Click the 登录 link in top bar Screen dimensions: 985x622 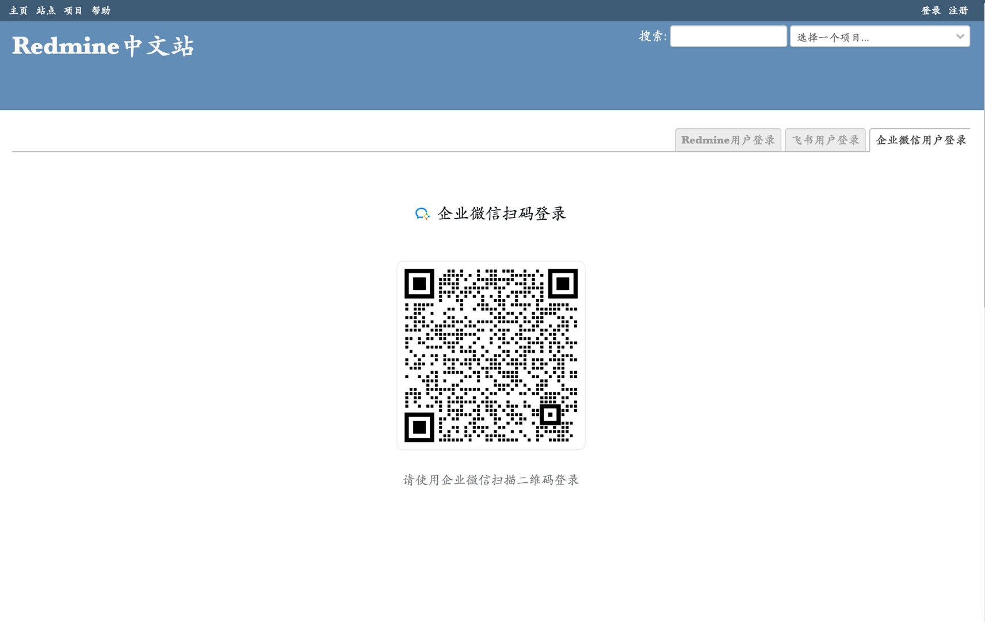point(930,10)
